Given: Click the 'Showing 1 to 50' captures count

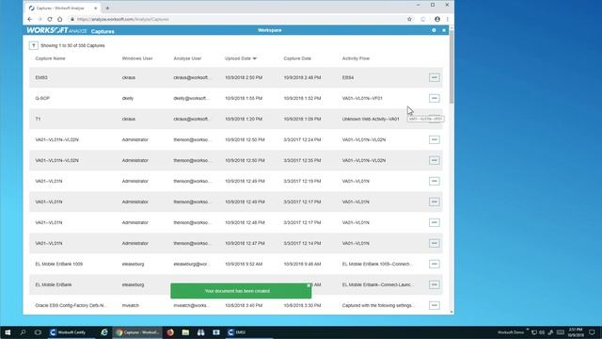Looking at the screenshot, I should click(72, 46).
